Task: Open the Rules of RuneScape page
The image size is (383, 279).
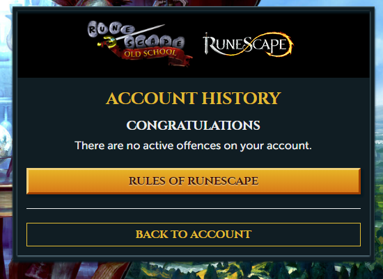Action: pyautogui.click(x=194, y=181)
